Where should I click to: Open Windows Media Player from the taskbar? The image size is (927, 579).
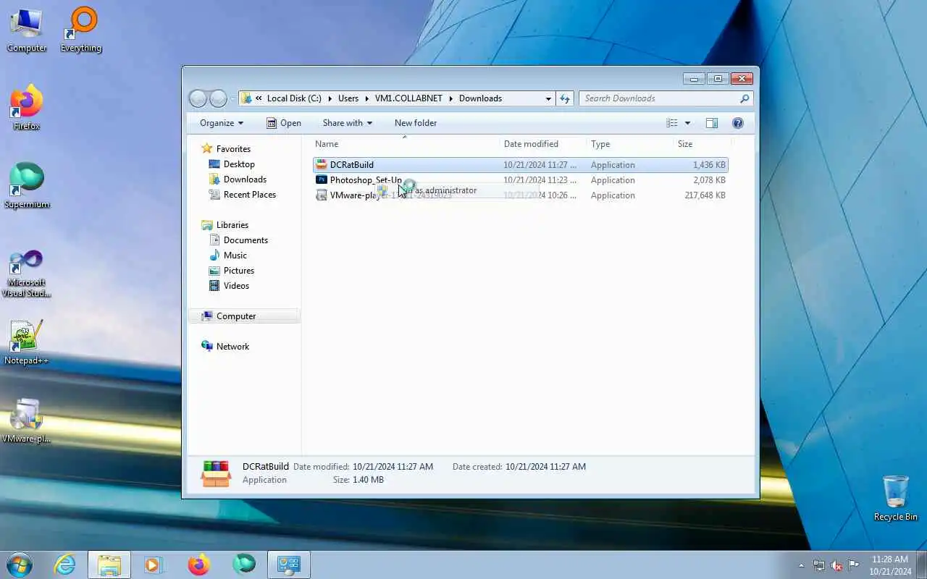pyautogui.click(x=154, y=565)
